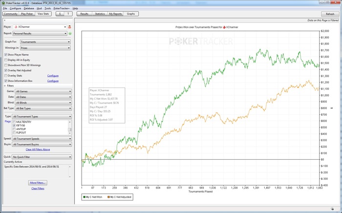
Task: Click the Refresh button
Action: click(x=330, y=14)
